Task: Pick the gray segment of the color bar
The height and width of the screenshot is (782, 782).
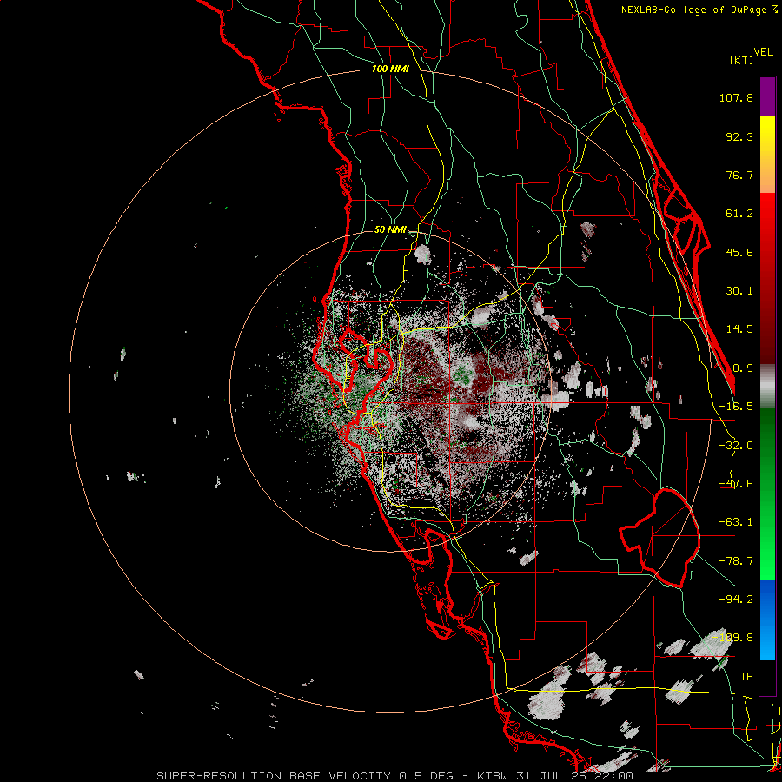Action: click(x=767, y=387)
